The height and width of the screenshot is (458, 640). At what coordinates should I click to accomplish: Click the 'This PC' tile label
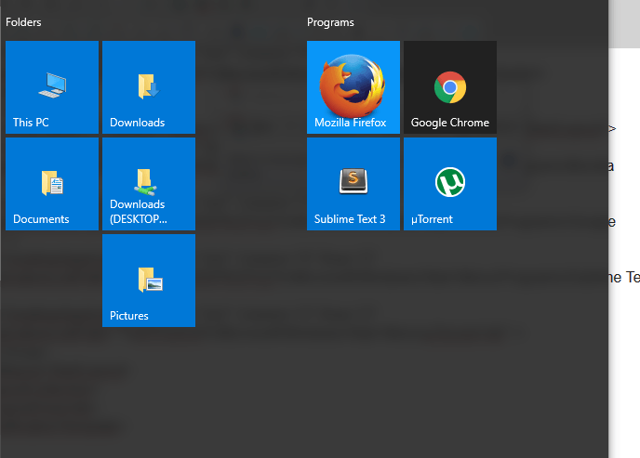click(31, 123)
